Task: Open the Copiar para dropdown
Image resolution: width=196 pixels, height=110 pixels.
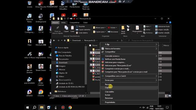Action: tap(100, 32)
